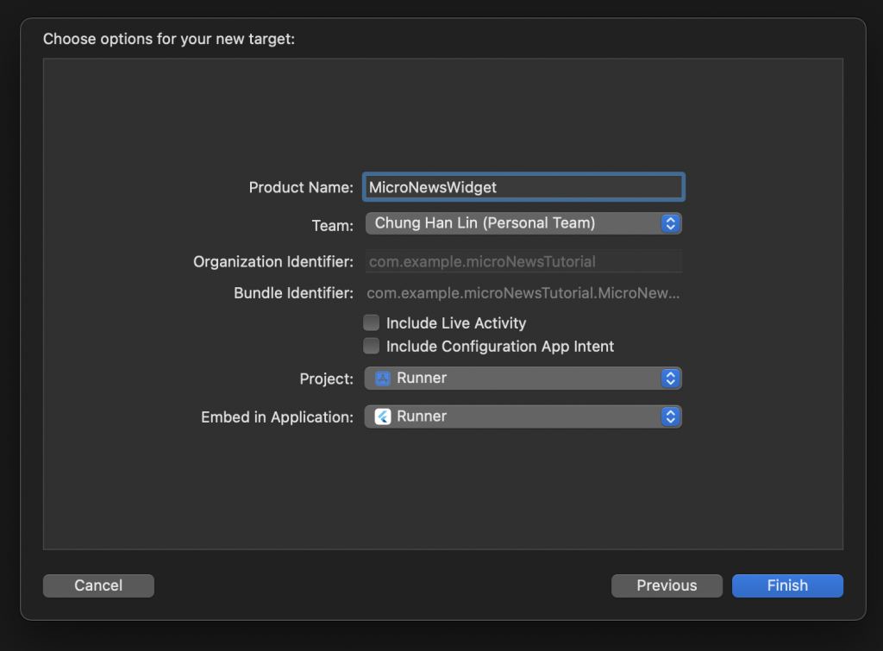Go back with the Previous button
Image resolution: width=883 pixels, height=651 pixels.
tap(667, 585)
